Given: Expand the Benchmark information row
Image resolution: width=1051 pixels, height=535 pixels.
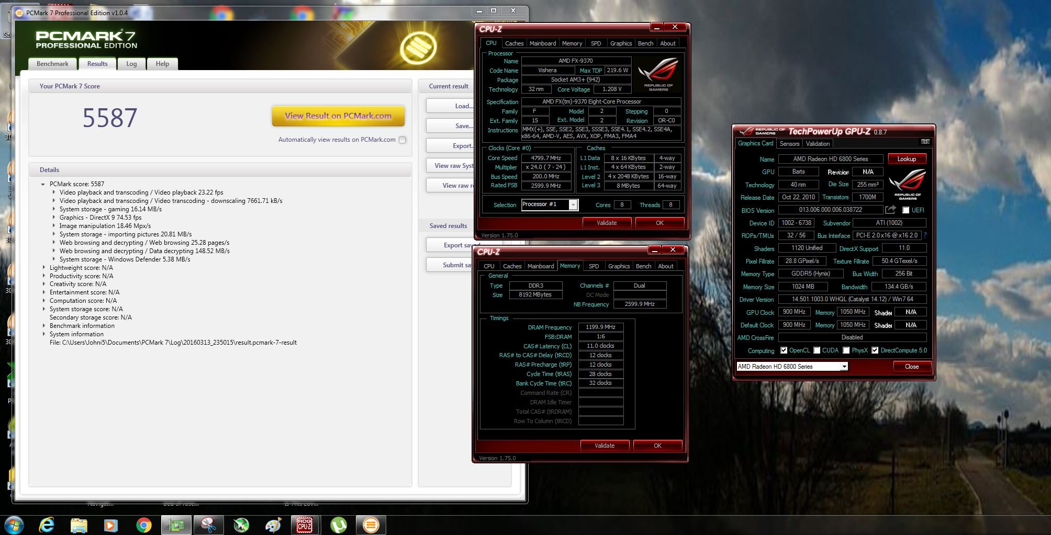Looking at the screenshot, I should point(44,326).
